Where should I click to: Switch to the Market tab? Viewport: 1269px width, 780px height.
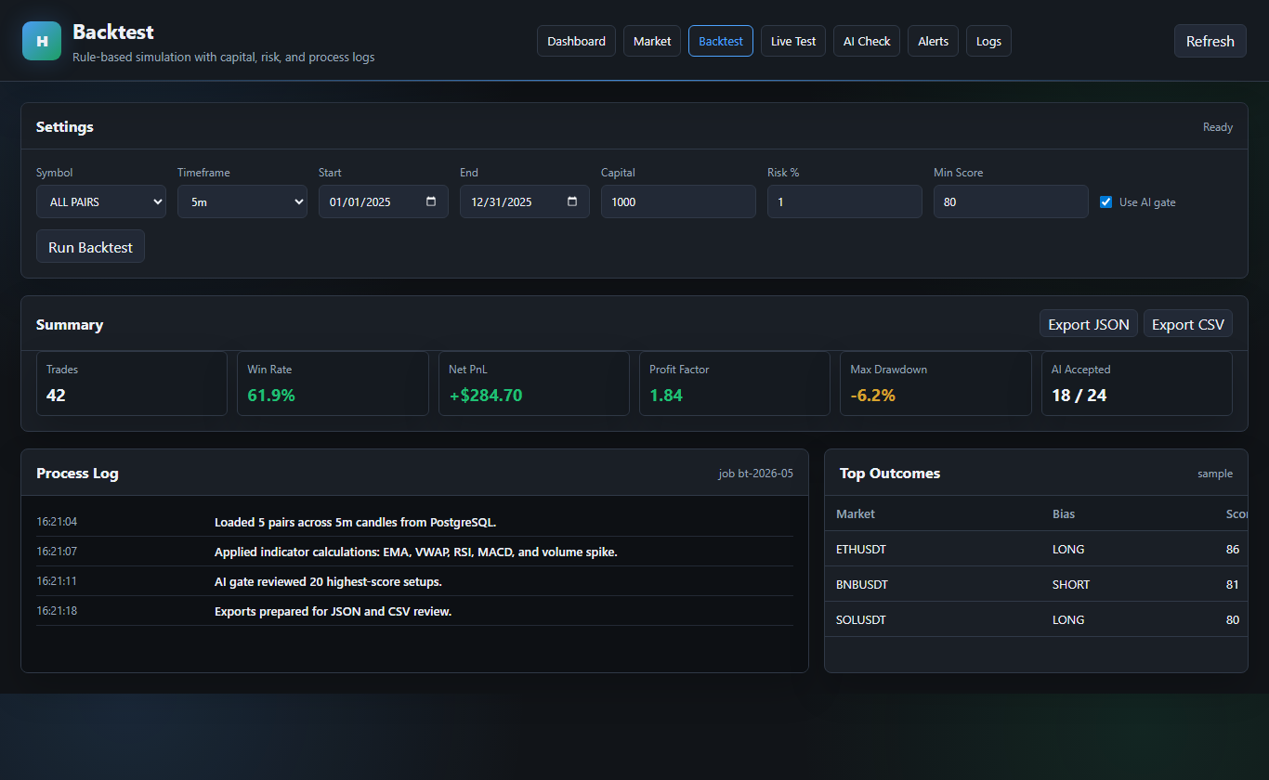point(652,41)
